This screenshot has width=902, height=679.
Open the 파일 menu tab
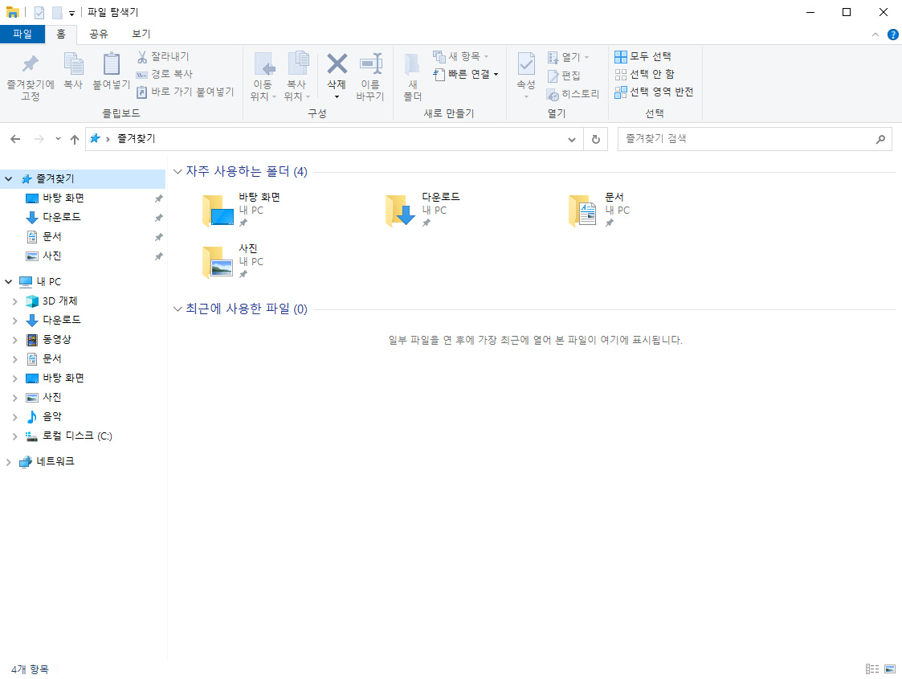click(22, 34)
